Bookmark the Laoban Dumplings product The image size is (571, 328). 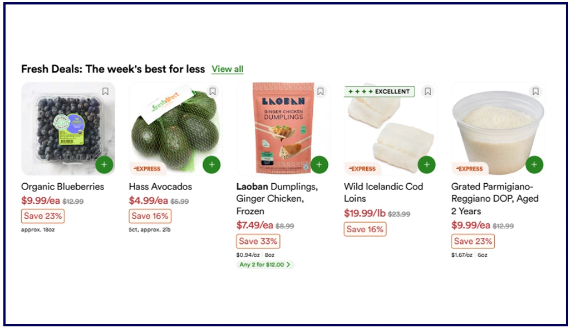(320, 91)
